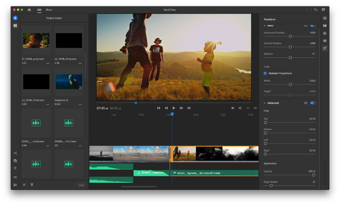Select the Transform crop panel icon
340x205 pixels.
click(325, 48)
